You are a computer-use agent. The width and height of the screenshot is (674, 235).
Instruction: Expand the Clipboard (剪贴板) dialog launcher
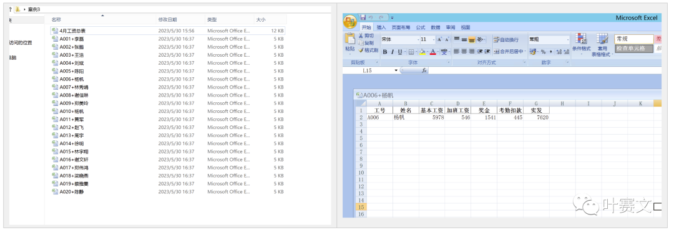pyautogui.click(x=376, y=62)
